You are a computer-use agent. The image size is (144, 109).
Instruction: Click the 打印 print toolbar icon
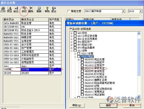pyautogui.click(x=3, y=10)
